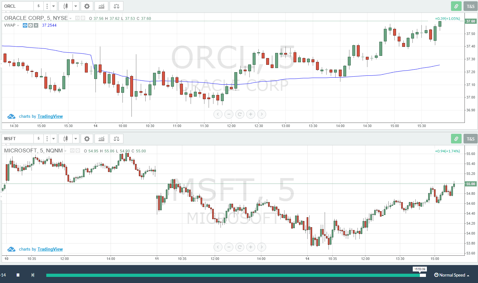Toggle VWAP visibility with the eye icon
Viewport: 478px width, 283px height.
pos(25,25)
